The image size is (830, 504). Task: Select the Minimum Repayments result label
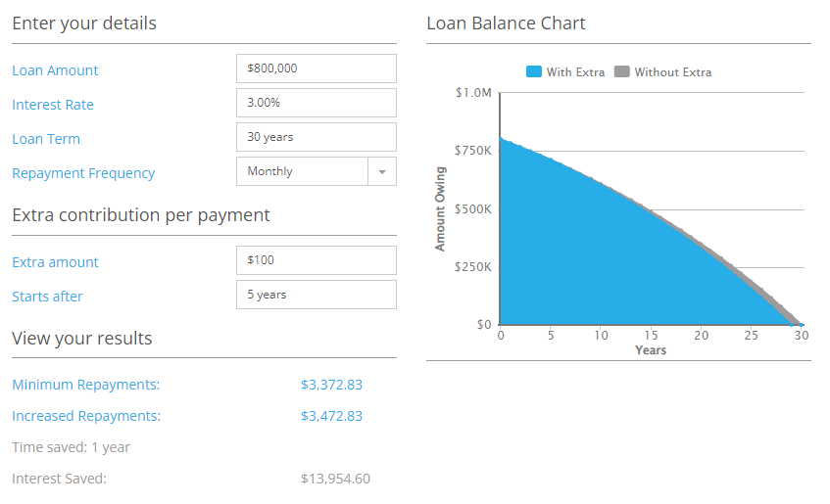pos(86,385)
